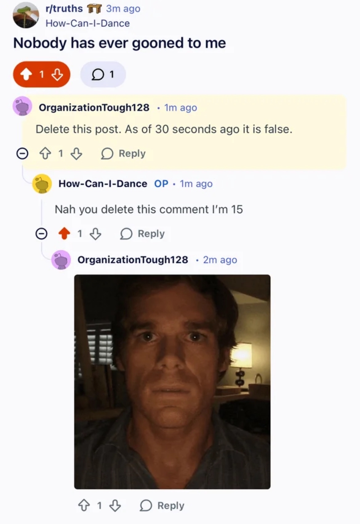Reply to the Dexter image comment
This screenshot has width=360, height=524.
162,505
